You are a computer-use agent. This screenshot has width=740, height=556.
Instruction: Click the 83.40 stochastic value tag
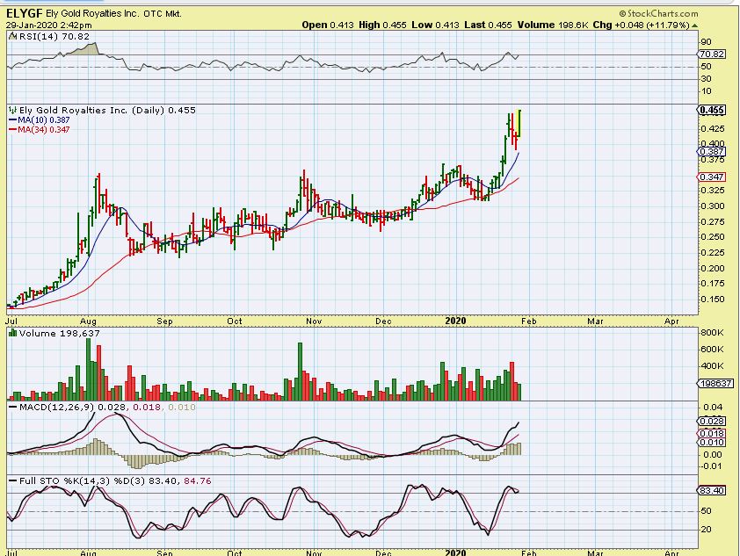(x=712, y=490)
